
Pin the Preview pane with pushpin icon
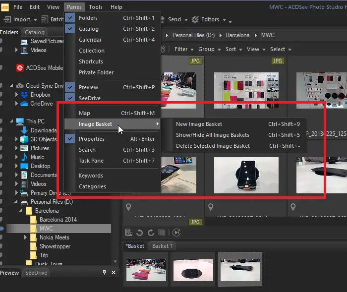click(x=104, y=272)
